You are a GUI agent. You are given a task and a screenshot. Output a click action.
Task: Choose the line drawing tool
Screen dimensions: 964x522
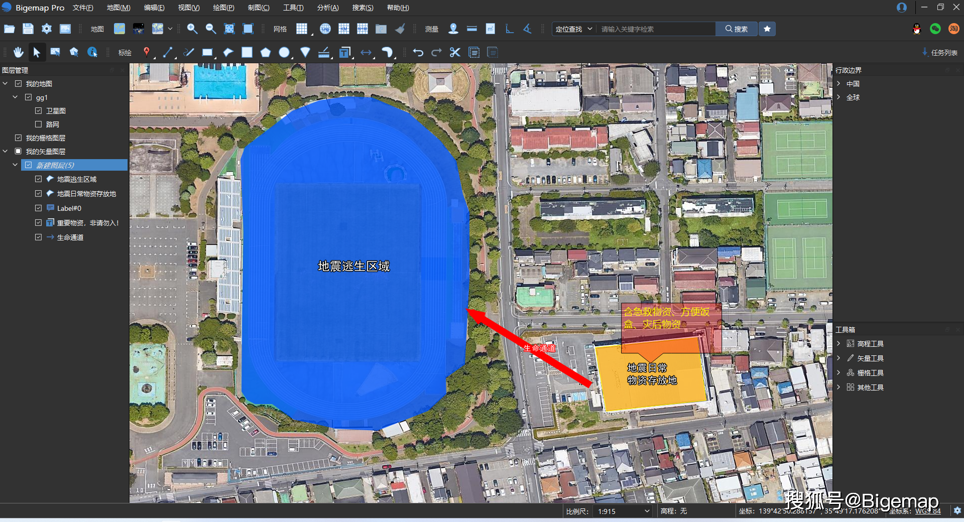tap(168, 52)
